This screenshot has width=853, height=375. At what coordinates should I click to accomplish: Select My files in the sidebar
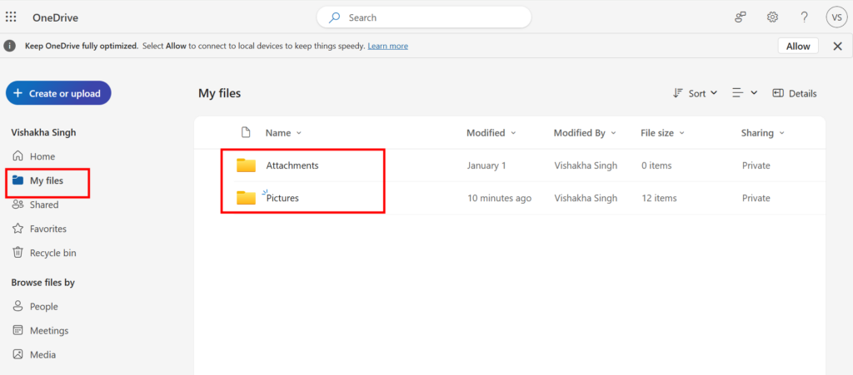point(47,180)
